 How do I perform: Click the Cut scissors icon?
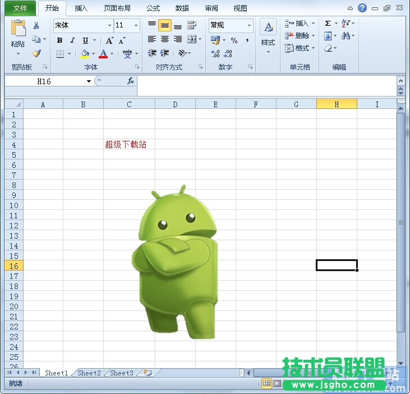(x=36, y=26)
